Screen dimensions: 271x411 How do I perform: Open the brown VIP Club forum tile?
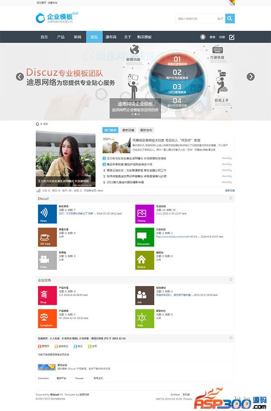pos(47,237)
